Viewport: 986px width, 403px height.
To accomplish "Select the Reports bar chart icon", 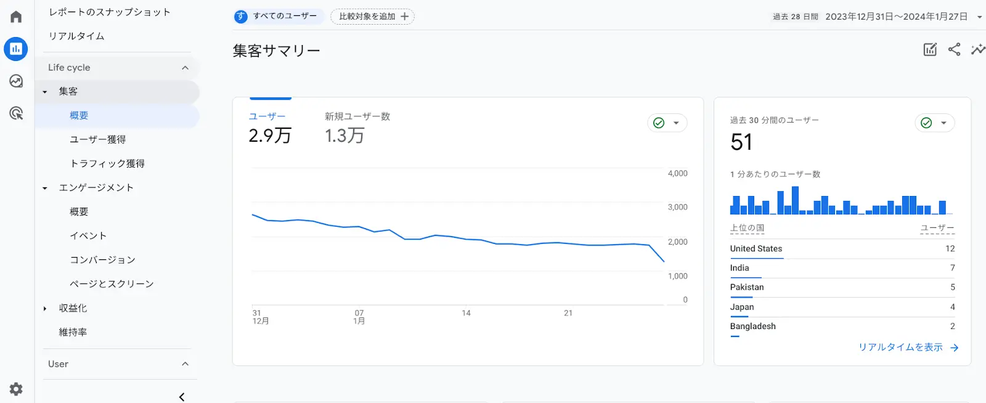I will pos(16,49).
